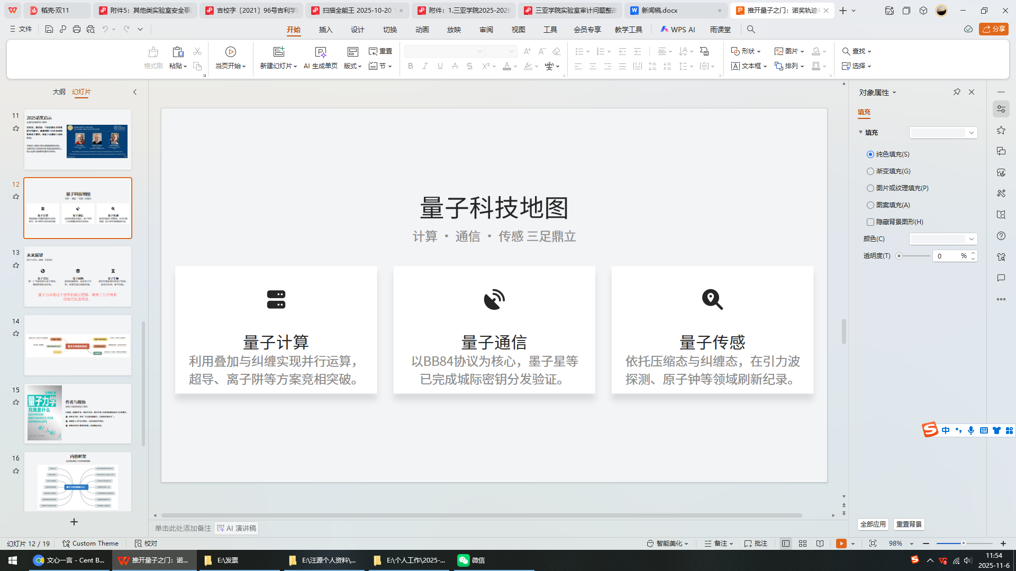This screenshot has width=1016, height=571.
Task: Open the AI 生成单页 tool
Action: tap(320, 52)
